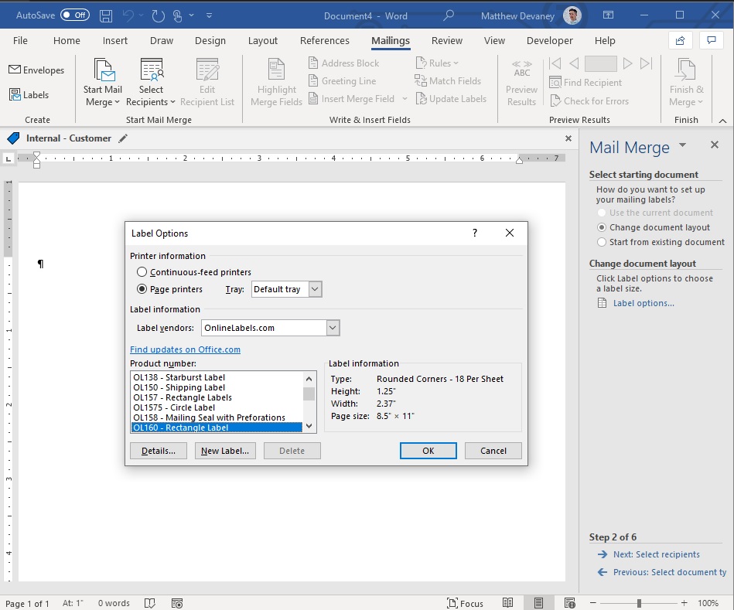Select Continuous-feed printers radio button

pyautogui.click(x=142, y=272)
